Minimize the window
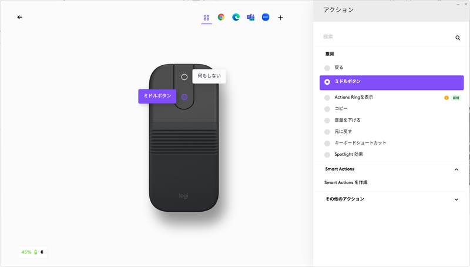The height and width of the screenshot is (267, 470). (x=458, y=5)
